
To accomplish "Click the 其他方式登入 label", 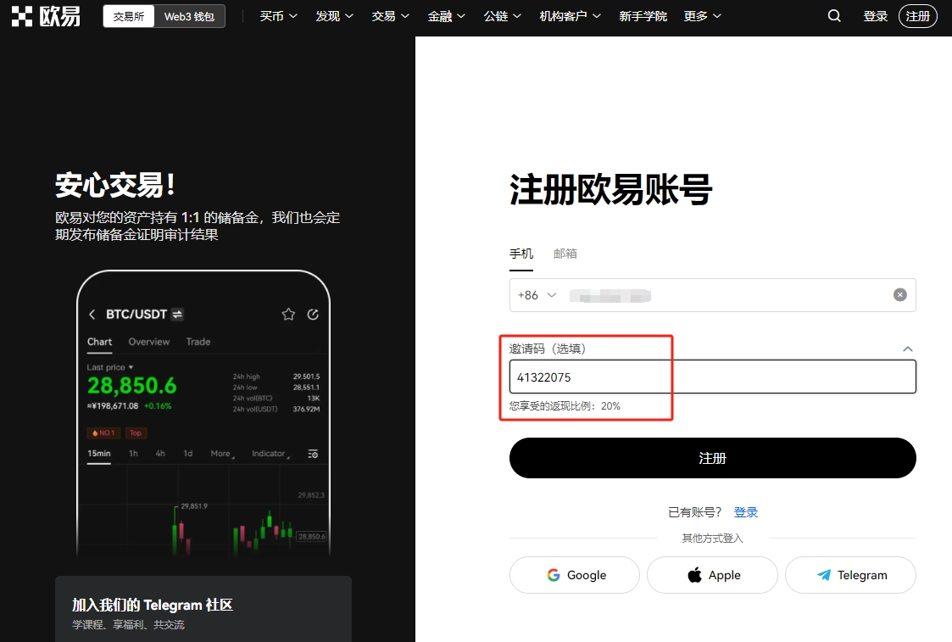I will [712, 539].
